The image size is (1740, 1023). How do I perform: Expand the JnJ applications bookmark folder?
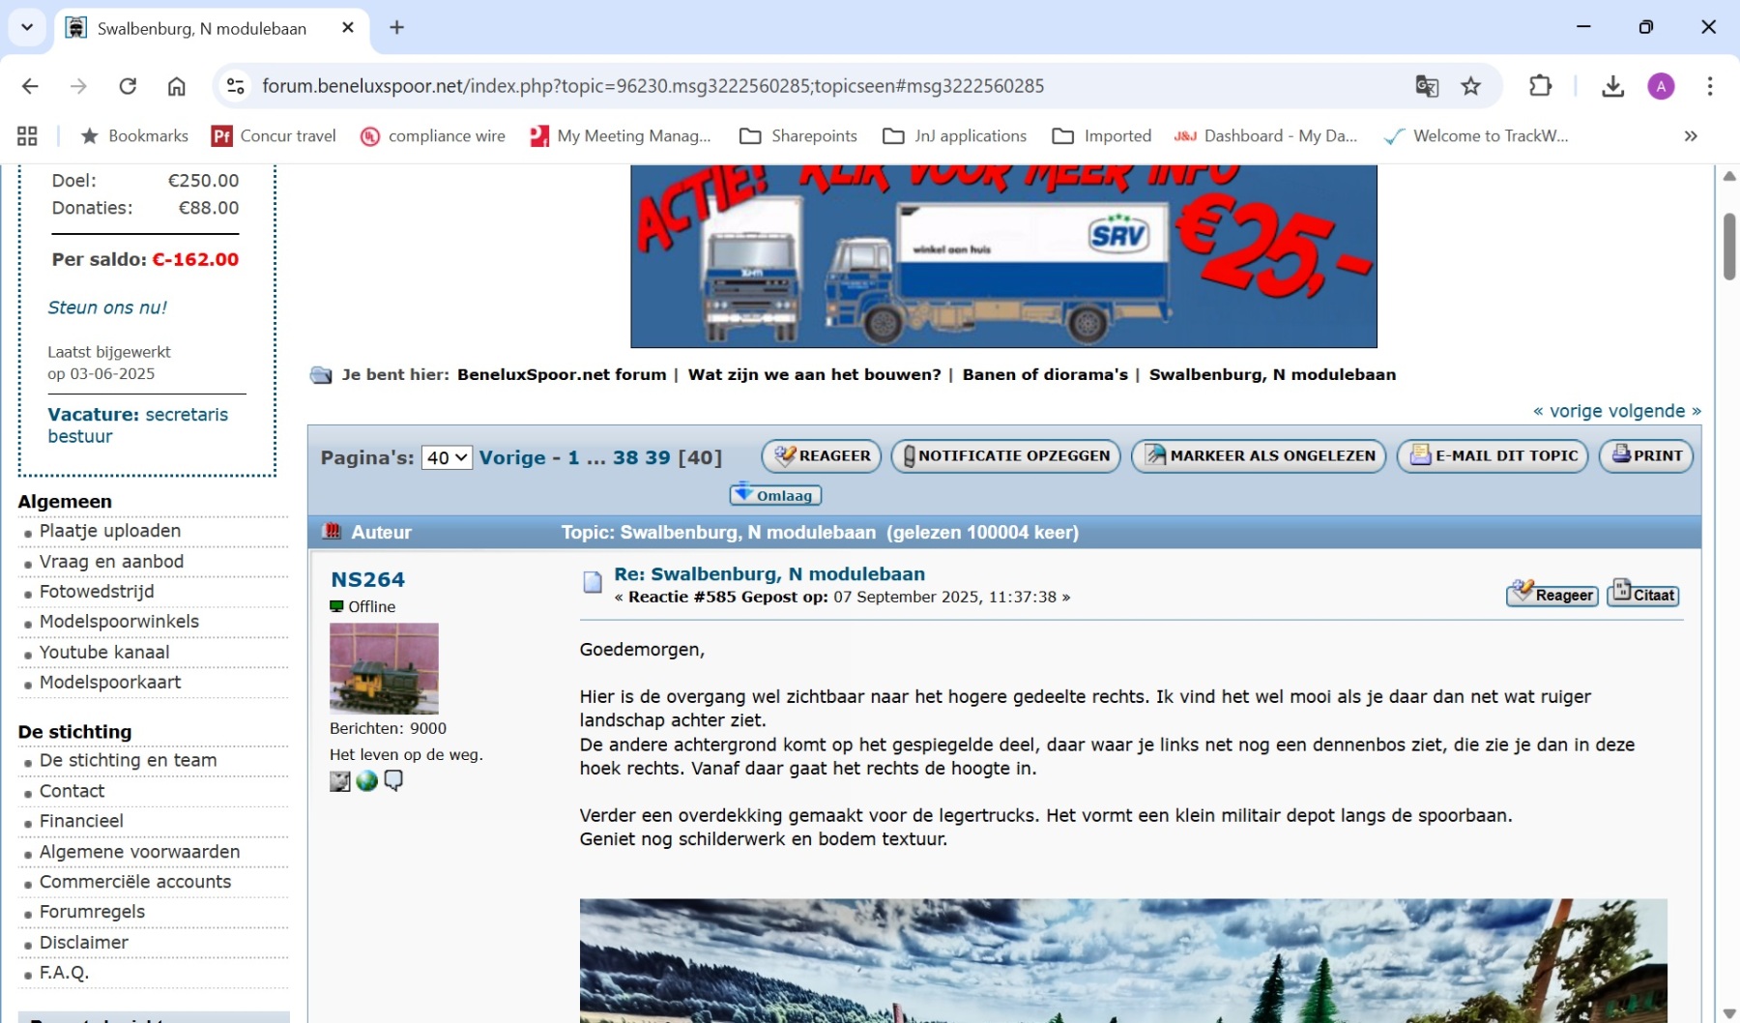tap(954, 136)
